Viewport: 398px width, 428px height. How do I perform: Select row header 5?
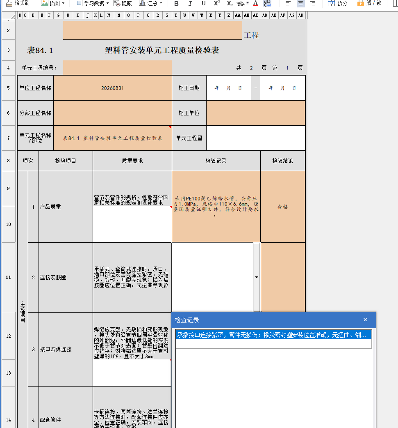[x=9, y=88]
